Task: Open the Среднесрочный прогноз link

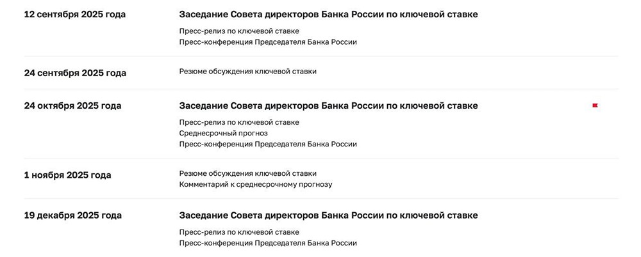Action: (x=223, y=133)
